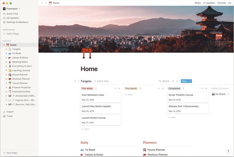Expand the Learning Journal sidebar page
This screenshot has width=234, height=157.
[x=6, y=70]
